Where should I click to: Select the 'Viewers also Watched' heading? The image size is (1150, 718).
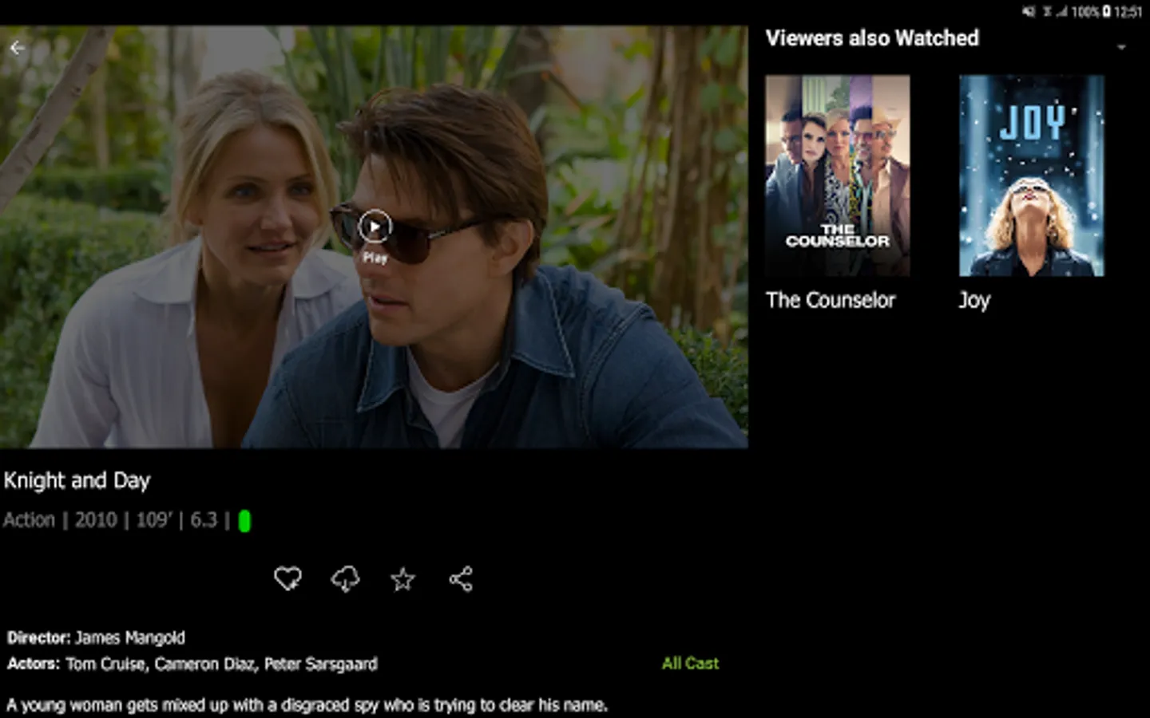click(872, 38)
